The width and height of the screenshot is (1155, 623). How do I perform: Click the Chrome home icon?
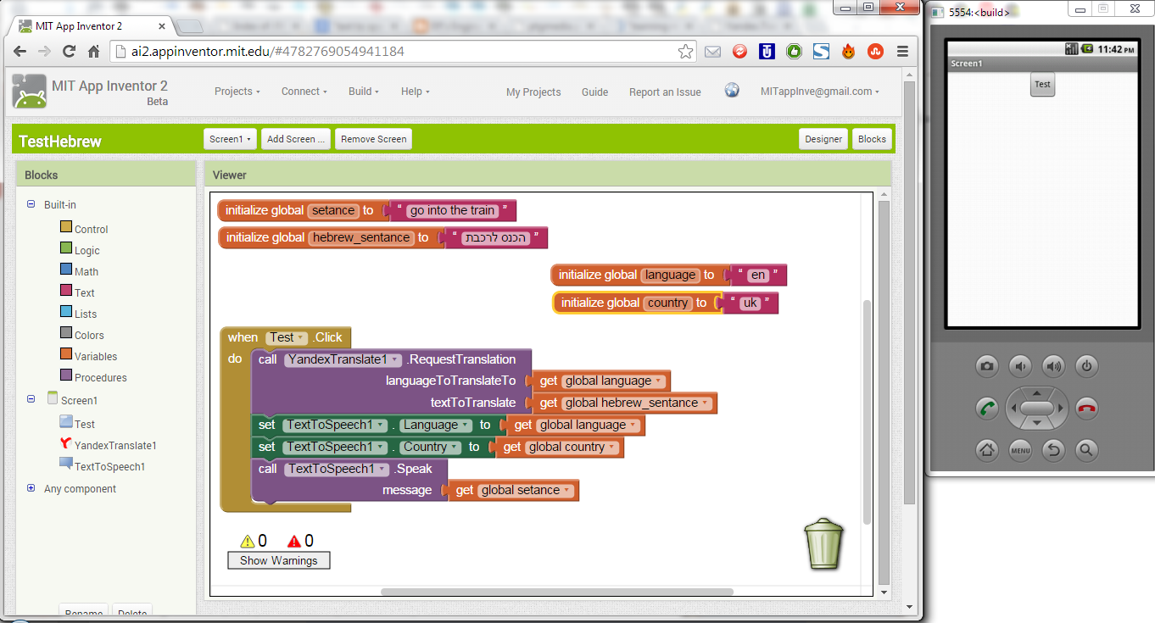tap(94, 52)
